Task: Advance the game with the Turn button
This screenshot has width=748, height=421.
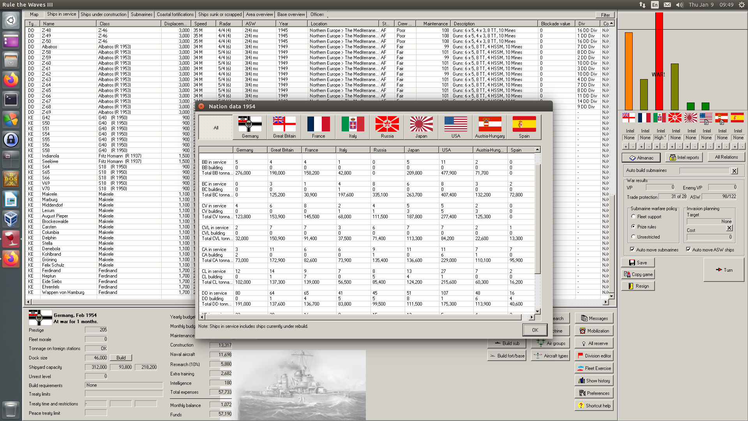Action: [x=724, y=270]
